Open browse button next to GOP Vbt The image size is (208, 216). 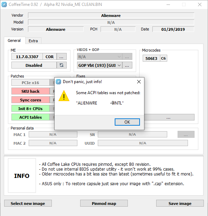click(x=127, y=65)
